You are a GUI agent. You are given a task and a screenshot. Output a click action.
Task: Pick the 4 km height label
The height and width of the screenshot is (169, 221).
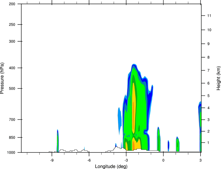pos(209,108)
